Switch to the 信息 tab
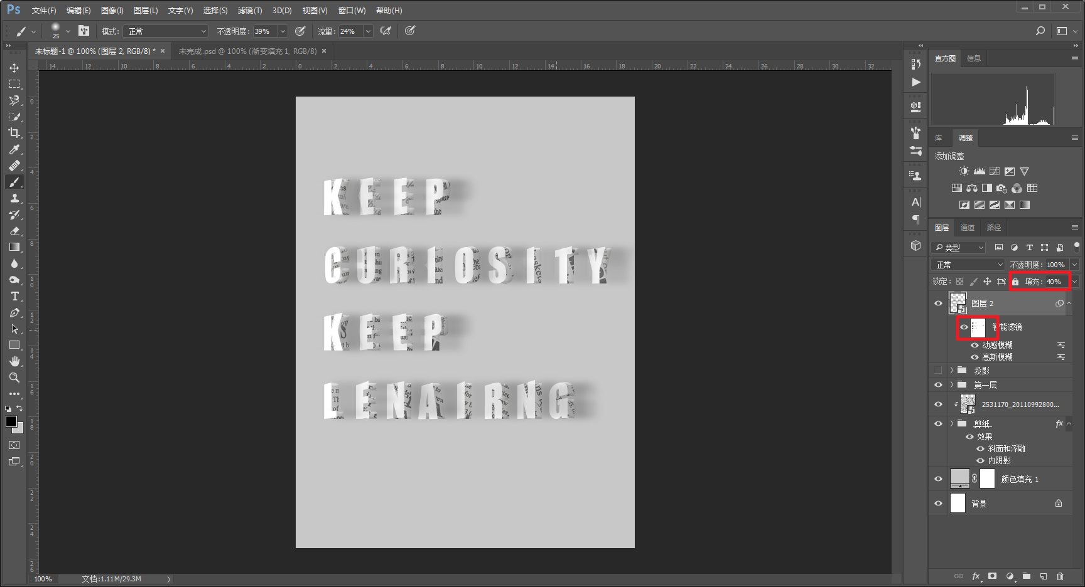This screenshot has height=587, width=1085. (x=974, y=58)
